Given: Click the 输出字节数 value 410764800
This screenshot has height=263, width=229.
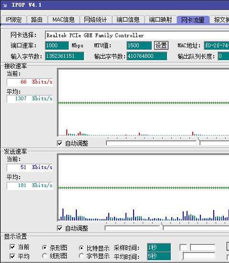Looking at the screenshot, I should (x=146, y=56).
